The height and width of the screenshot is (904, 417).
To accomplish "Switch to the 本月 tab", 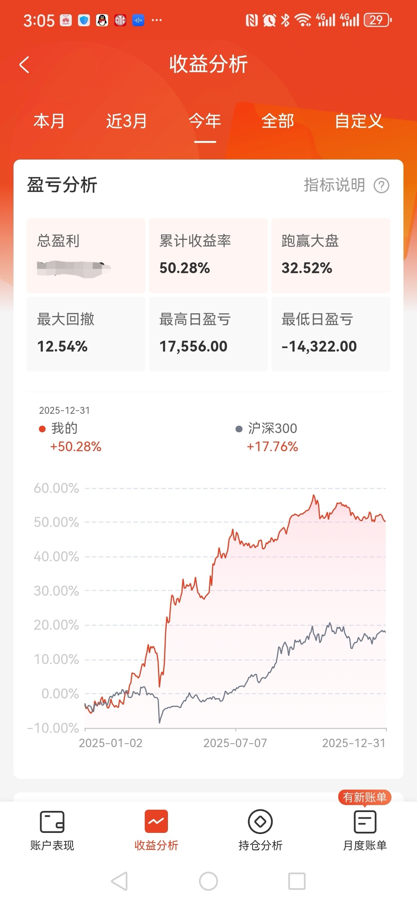I will (49, 121).
